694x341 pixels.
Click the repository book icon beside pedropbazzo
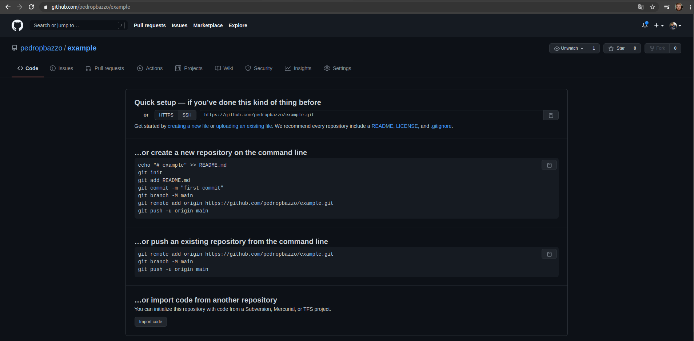15,48
